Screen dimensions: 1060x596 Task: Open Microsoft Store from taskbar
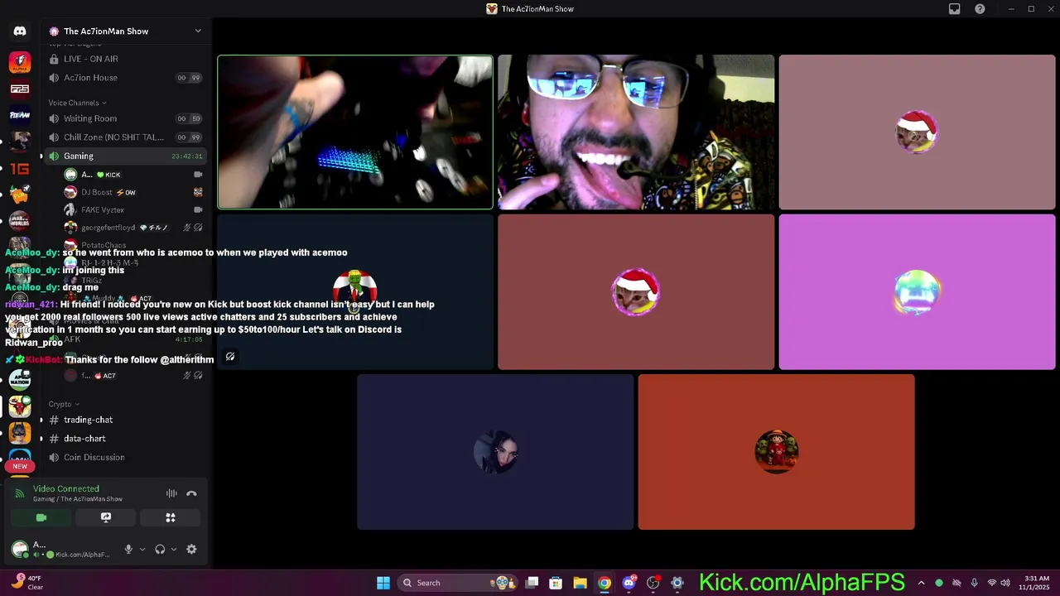tap(556, 583)
